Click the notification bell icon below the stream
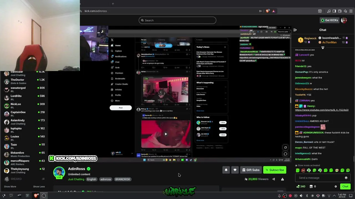355x199 pixels. [x=226, y=170]
